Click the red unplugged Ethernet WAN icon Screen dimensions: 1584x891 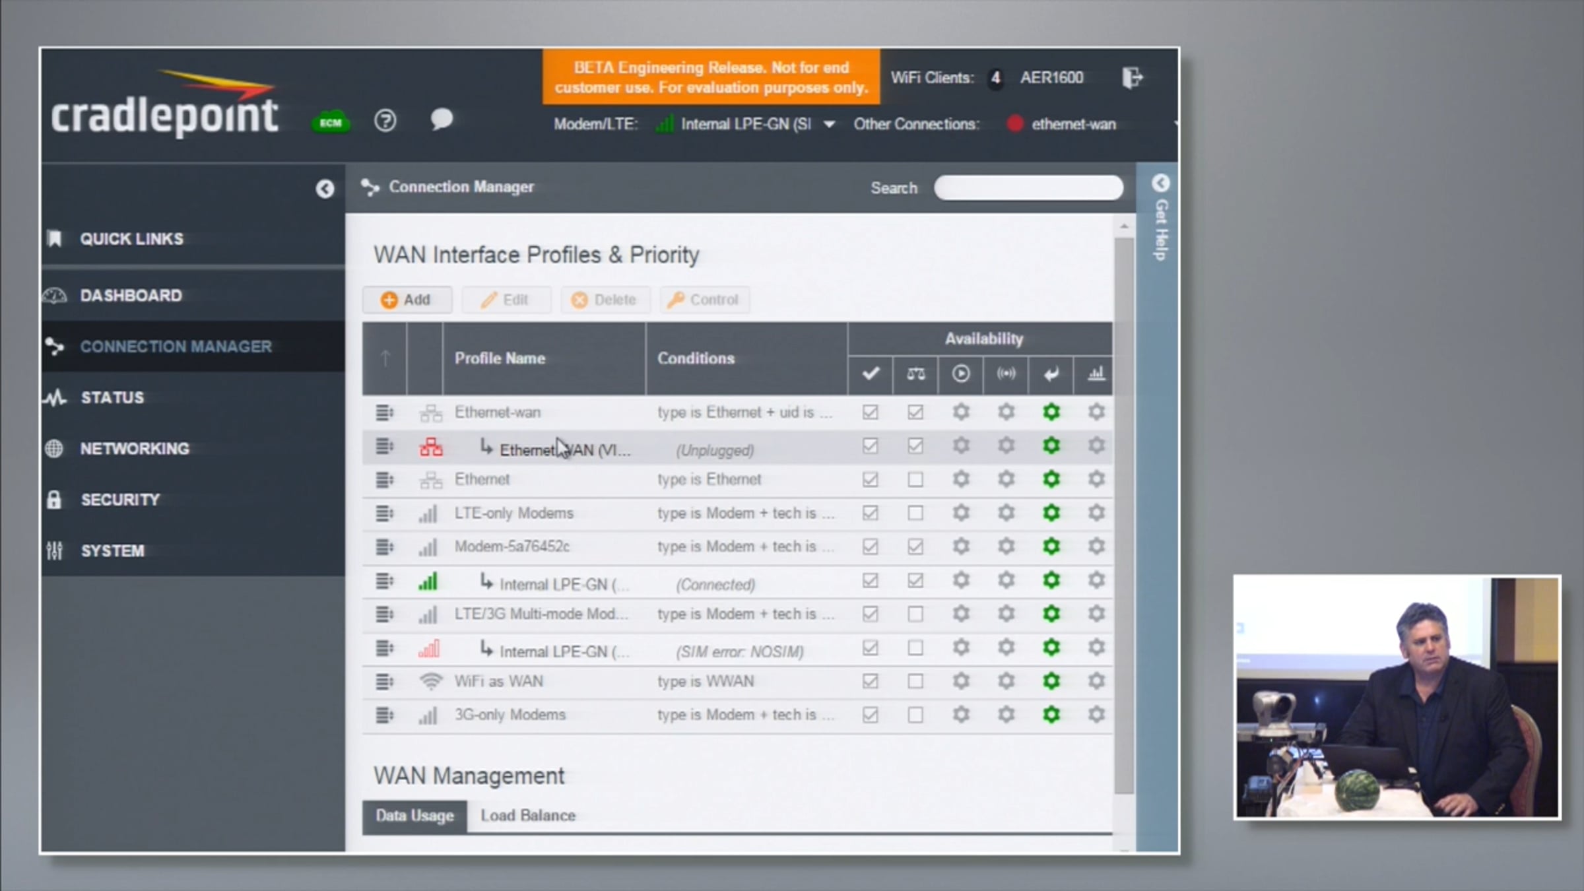tap(431, 447)
